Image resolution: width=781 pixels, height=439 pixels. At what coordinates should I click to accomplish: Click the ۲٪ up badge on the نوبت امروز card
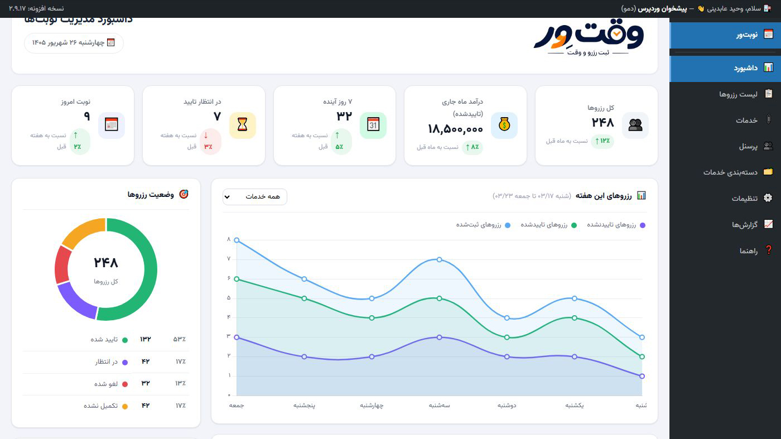(x=79, y=142)
